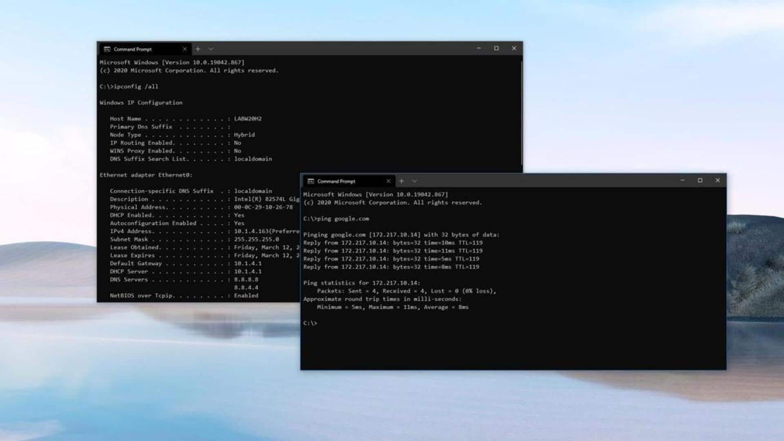Close the tab in the ipconfig window

point(185,49)
